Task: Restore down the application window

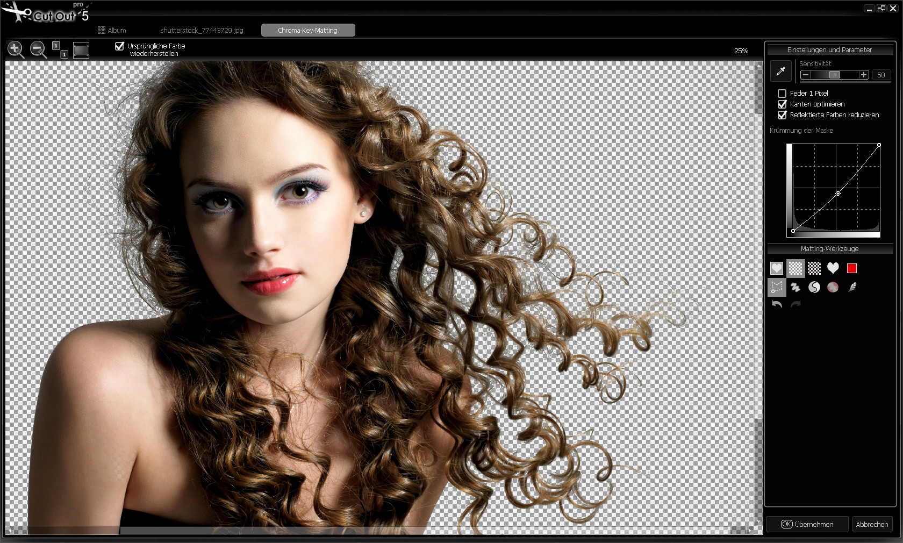Action: point(881,9)
